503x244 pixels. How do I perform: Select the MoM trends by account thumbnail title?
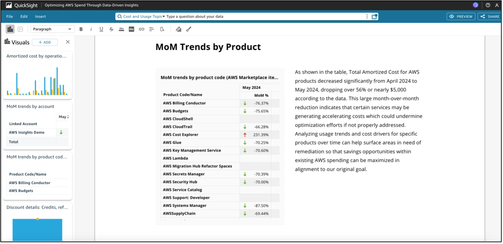pos(30,106)
